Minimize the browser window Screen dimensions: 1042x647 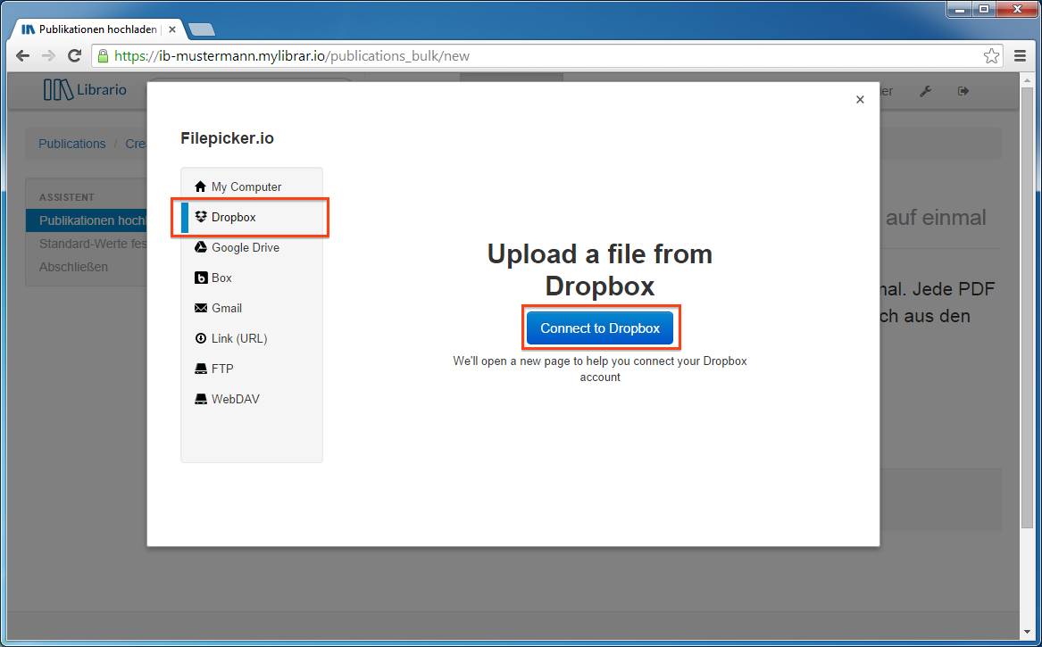click(960, 9)
